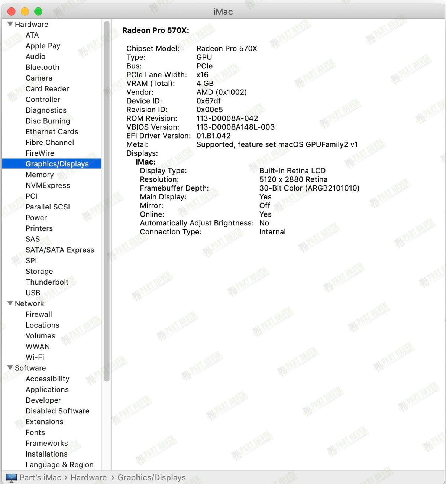This screenshot has height=484, width=446.
Task: Select Audio in the sidebar
Action: (35, 56)
